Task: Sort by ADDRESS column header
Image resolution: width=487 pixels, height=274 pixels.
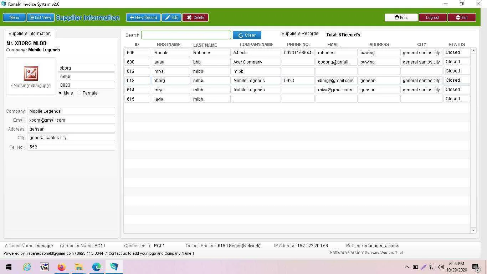Action: click(x=379, y=45)
